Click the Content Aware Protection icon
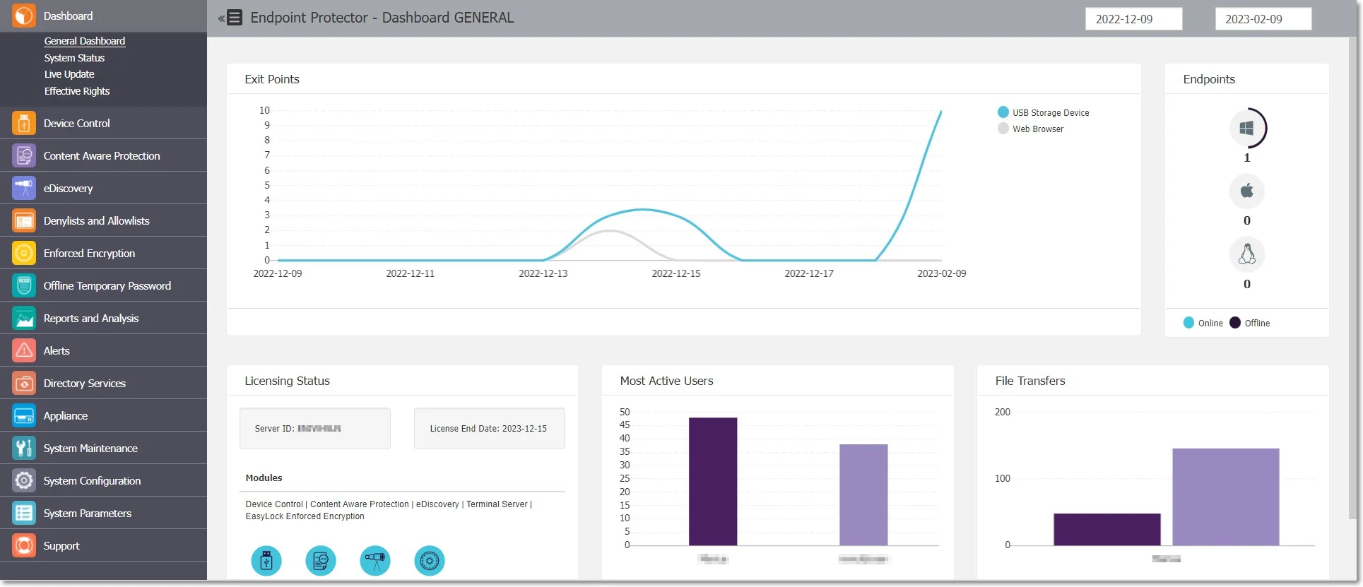 (x=24, y=155)
